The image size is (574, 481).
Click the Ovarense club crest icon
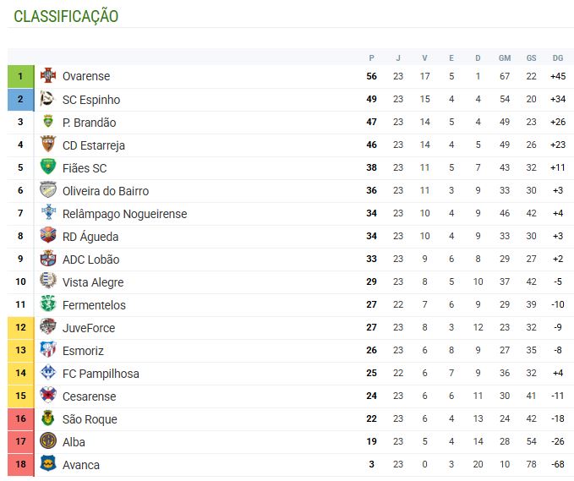(x=48, y=75)
